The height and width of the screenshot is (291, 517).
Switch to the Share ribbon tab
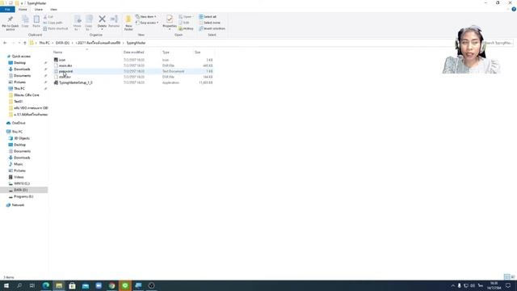[39, 10]
